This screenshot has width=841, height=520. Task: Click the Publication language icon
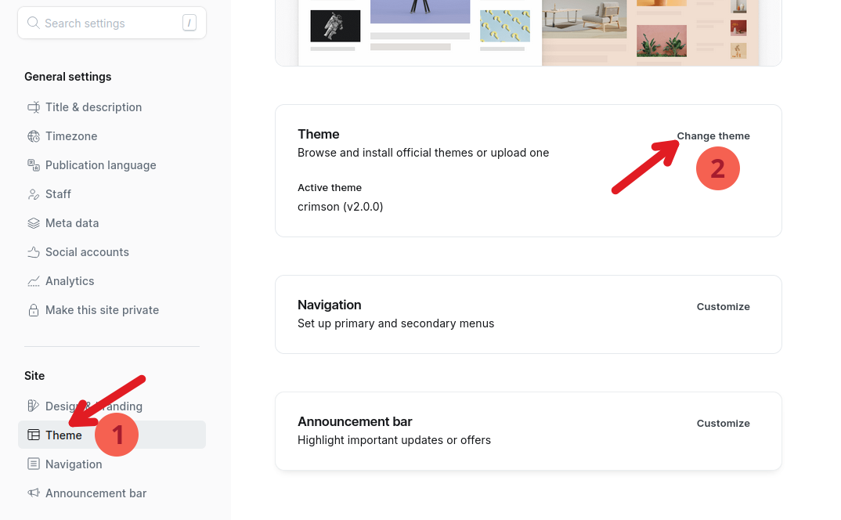[x=34, y=165]
